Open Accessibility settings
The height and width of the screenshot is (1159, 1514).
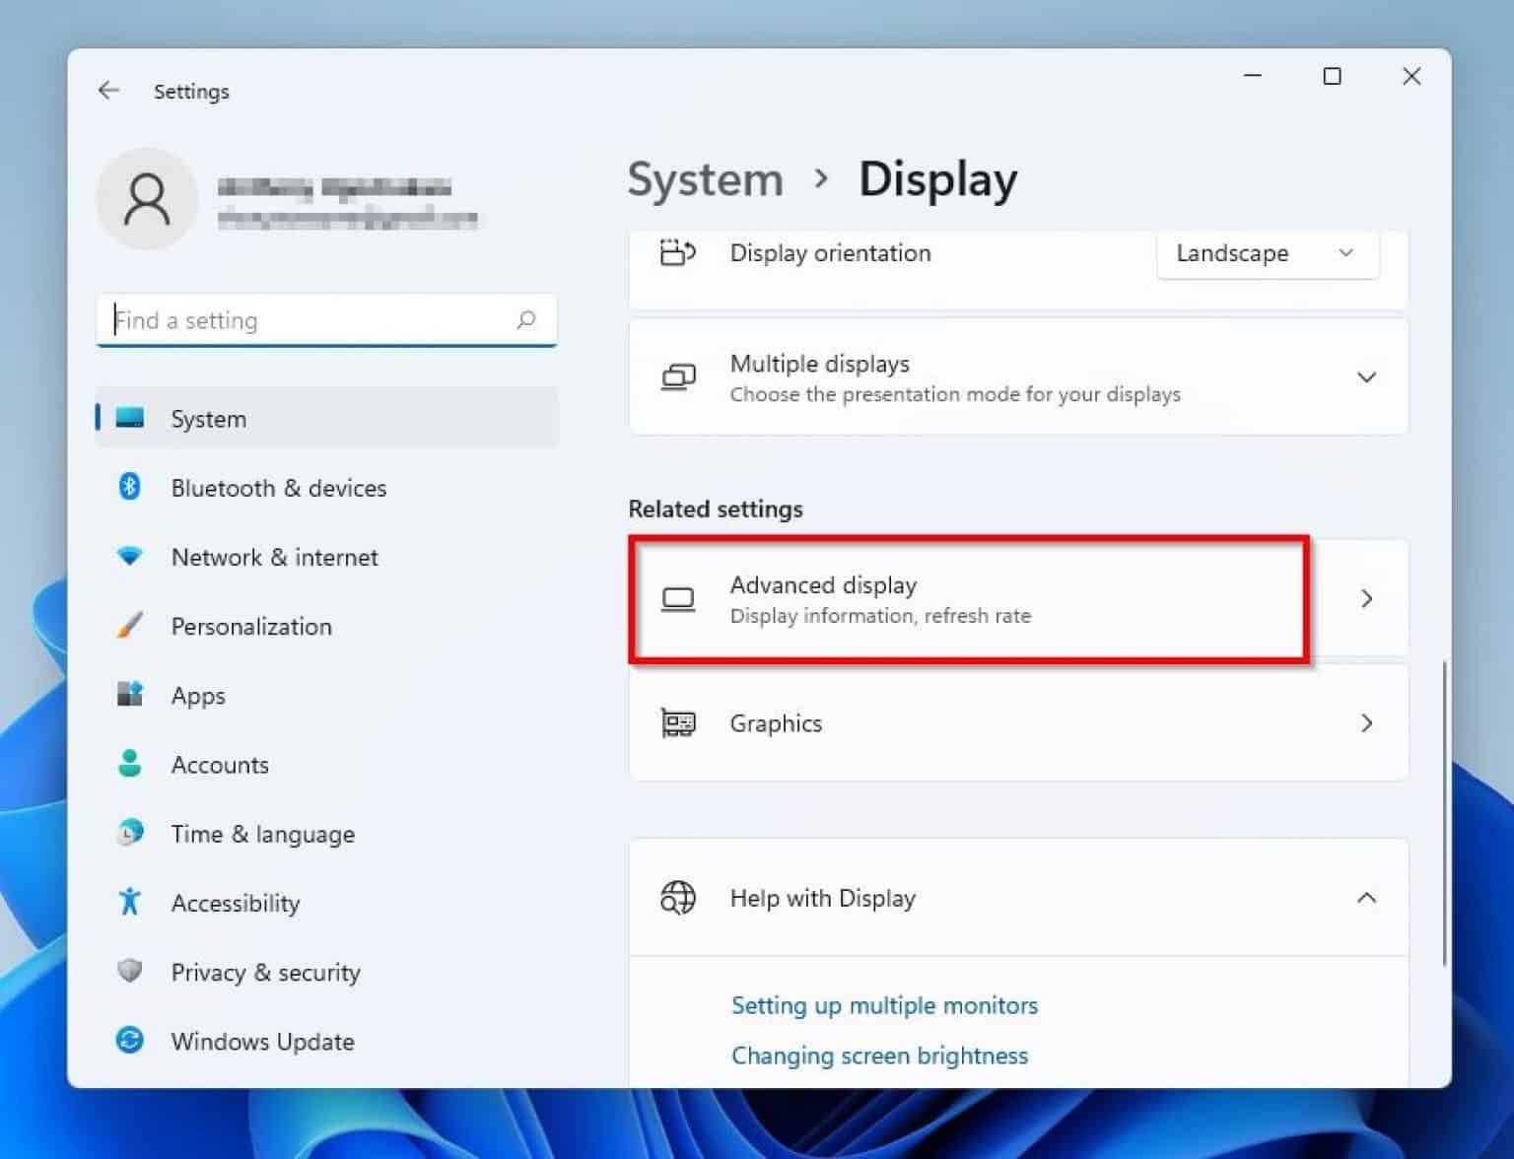(x=326, y=902)
